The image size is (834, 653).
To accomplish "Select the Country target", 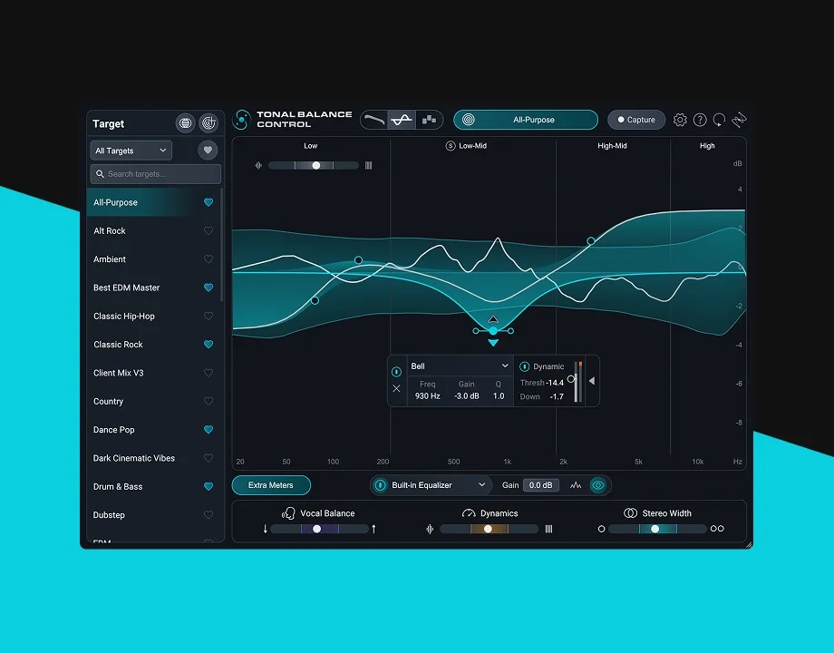I will (x=153, y=401).
